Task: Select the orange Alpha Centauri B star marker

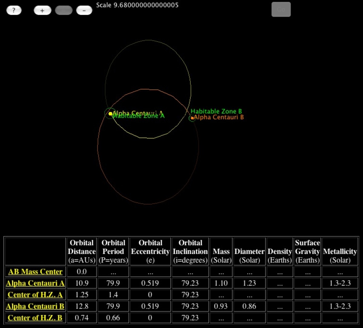Action: click(193, 118)
